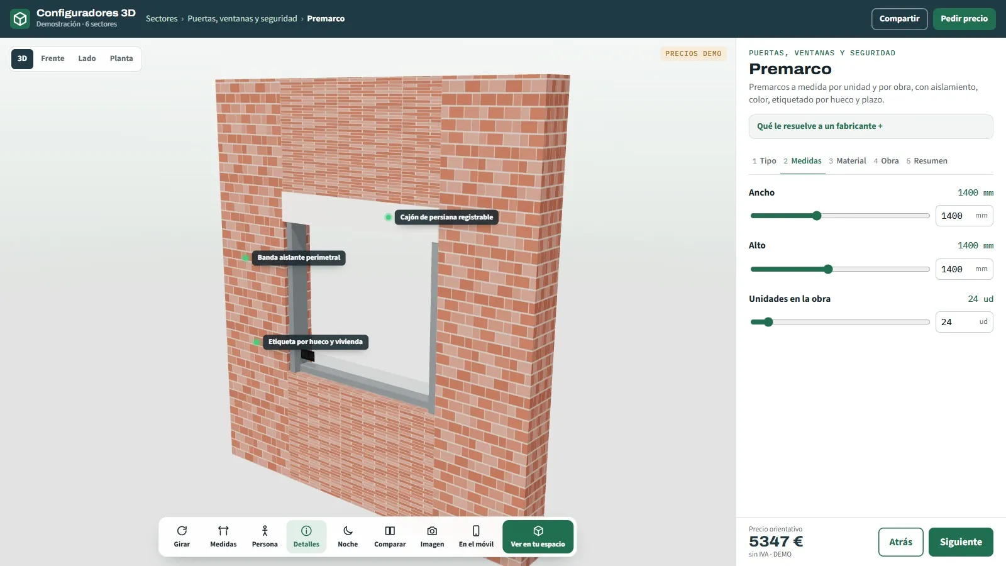Click the Ancho slider handle

pyautogui.click(x=817, y=216)
